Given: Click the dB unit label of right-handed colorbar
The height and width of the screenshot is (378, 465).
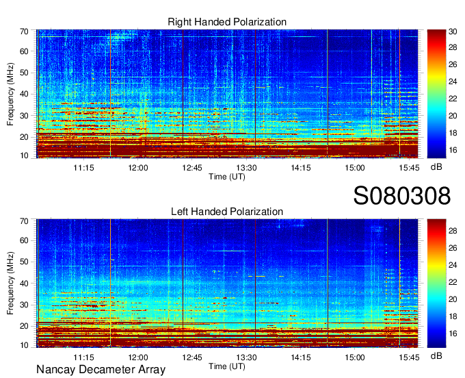Looking at the screenshot, I should [436, 167].
